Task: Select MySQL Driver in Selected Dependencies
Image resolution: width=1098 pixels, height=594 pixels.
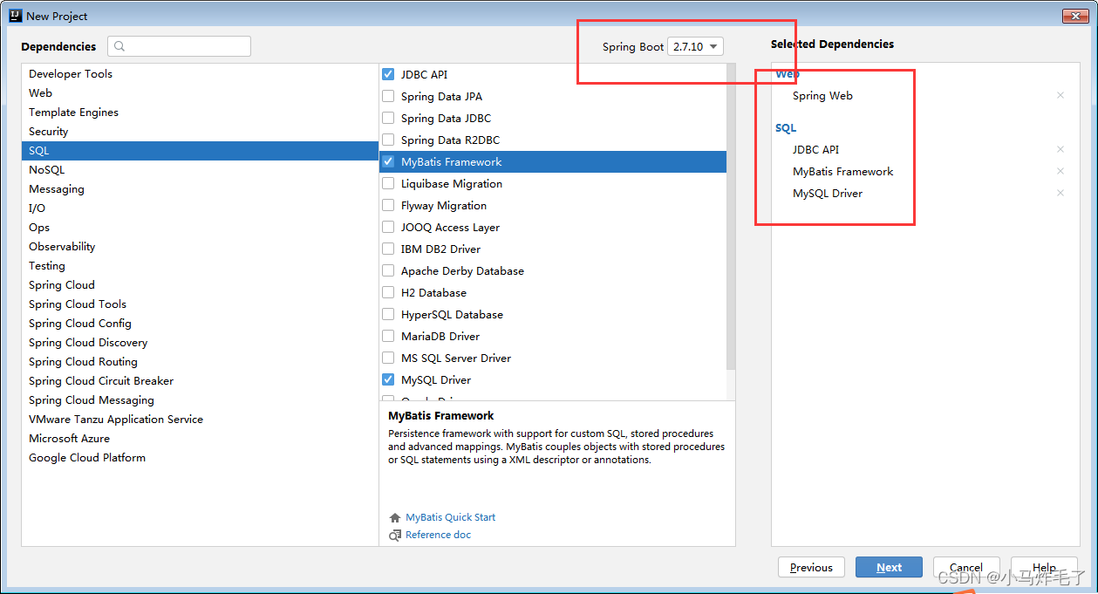Action: (827, 194)
